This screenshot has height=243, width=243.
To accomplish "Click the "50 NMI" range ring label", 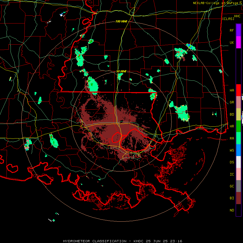I will [x=121, y=71].
